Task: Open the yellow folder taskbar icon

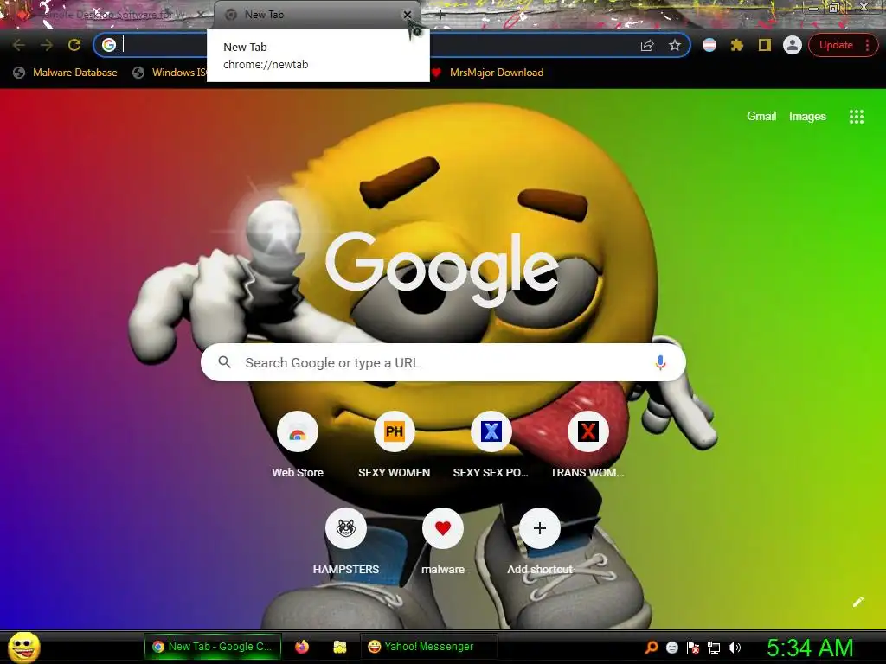Action: (x=339, y=647)
